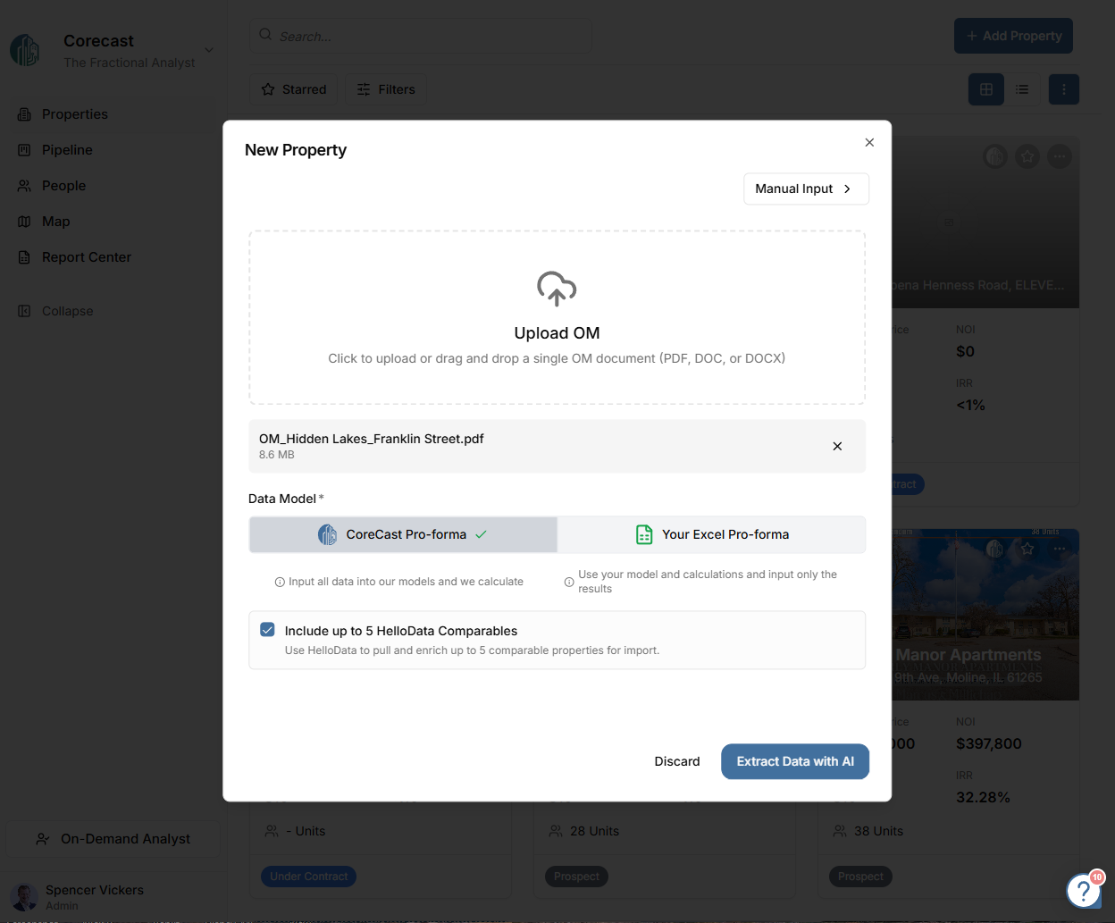Image resolution: width=1115 pixels, height=923 pixels.
Task: Open the toolbar three-dot options menu
Action: (1063, 89)
